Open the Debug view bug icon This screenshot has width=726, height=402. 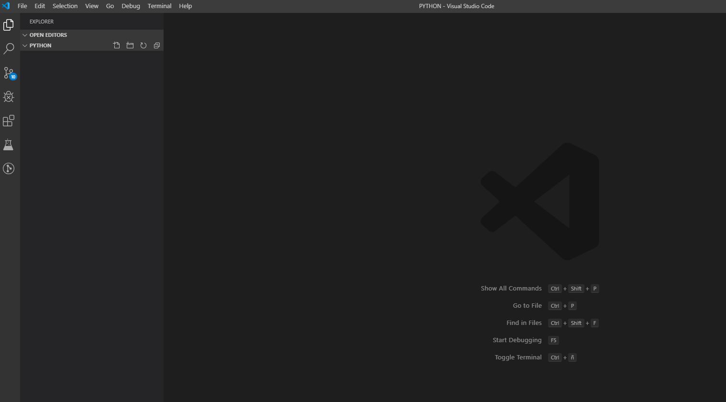[x=9, y=97]
